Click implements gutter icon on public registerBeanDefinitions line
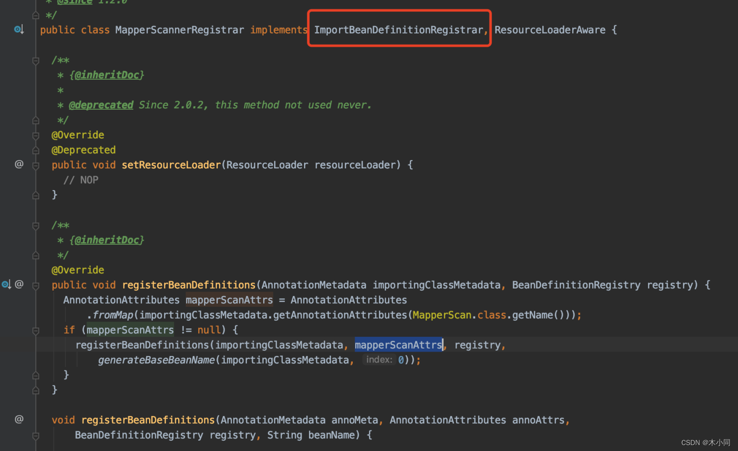738x451 pixels. (x=6, y=285)
